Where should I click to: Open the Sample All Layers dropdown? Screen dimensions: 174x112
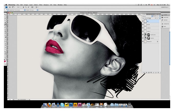34,10
